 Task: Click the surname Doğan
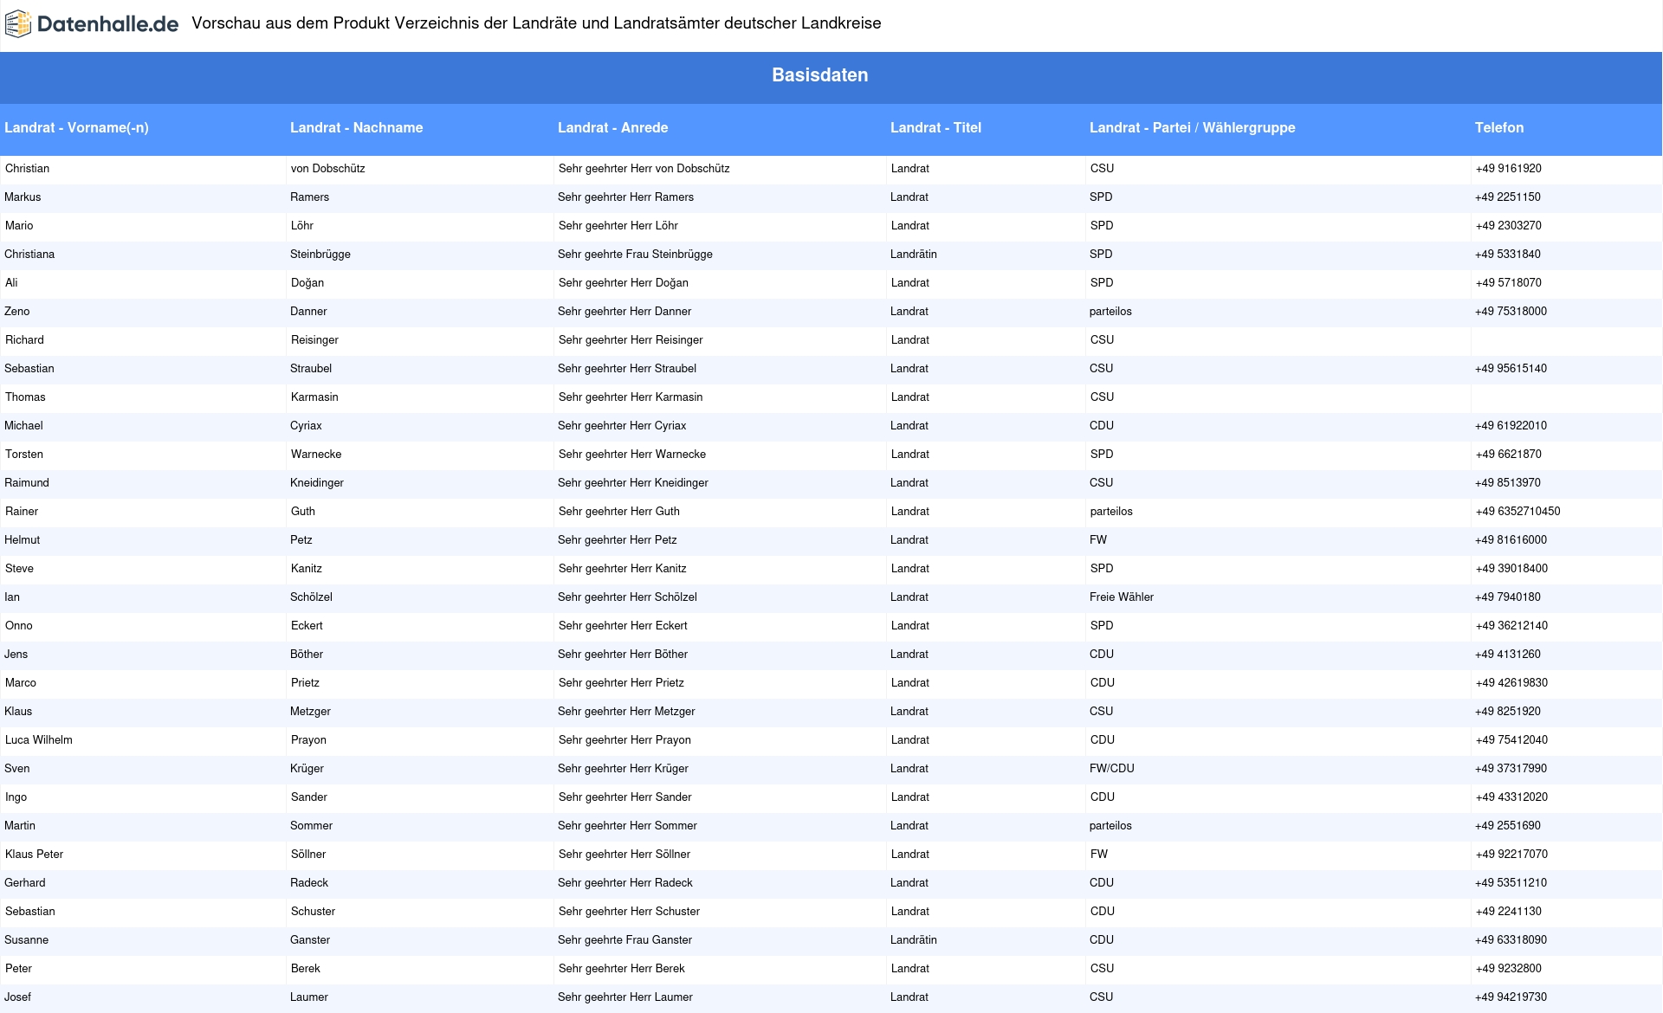pyautogui.click(x=307, y=283)
